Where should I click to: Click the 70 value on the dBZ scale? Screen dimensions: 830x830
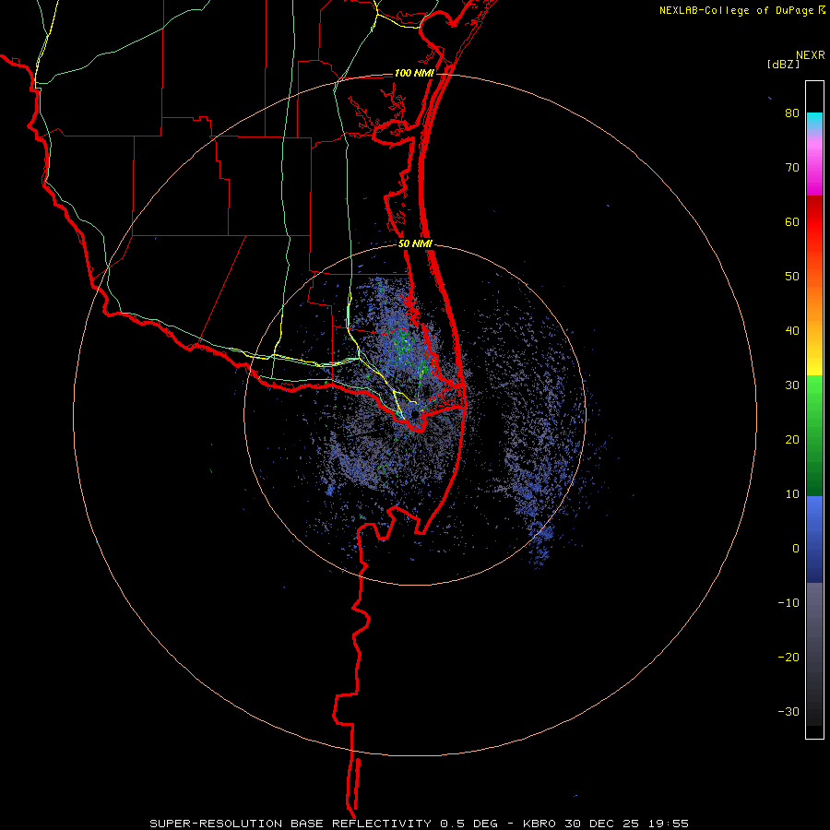click(792, 167)
